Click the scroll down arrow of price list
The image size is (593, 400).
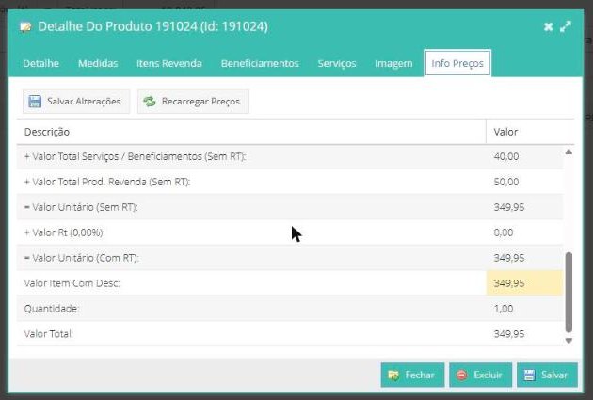pyautogui.click(x=569, y=341)
